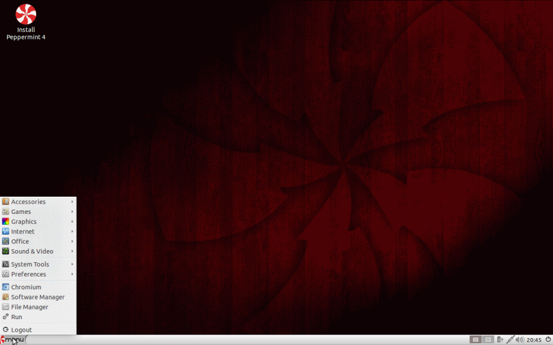
Task: Click the power button in the panel corner
Action: tap(548, 339)
